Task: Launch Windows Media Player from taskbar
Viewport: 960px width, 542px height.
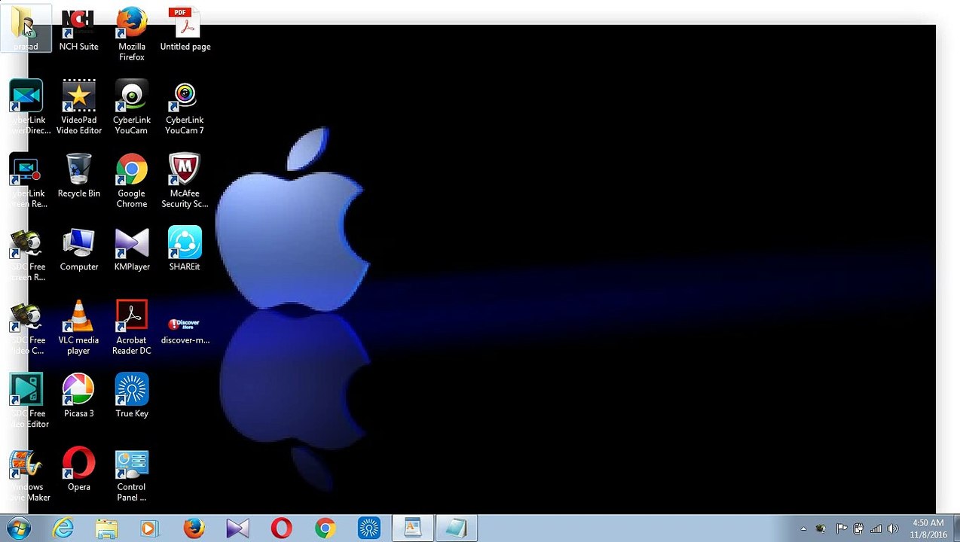Action: pyautogui.click(x=149, y=528)
